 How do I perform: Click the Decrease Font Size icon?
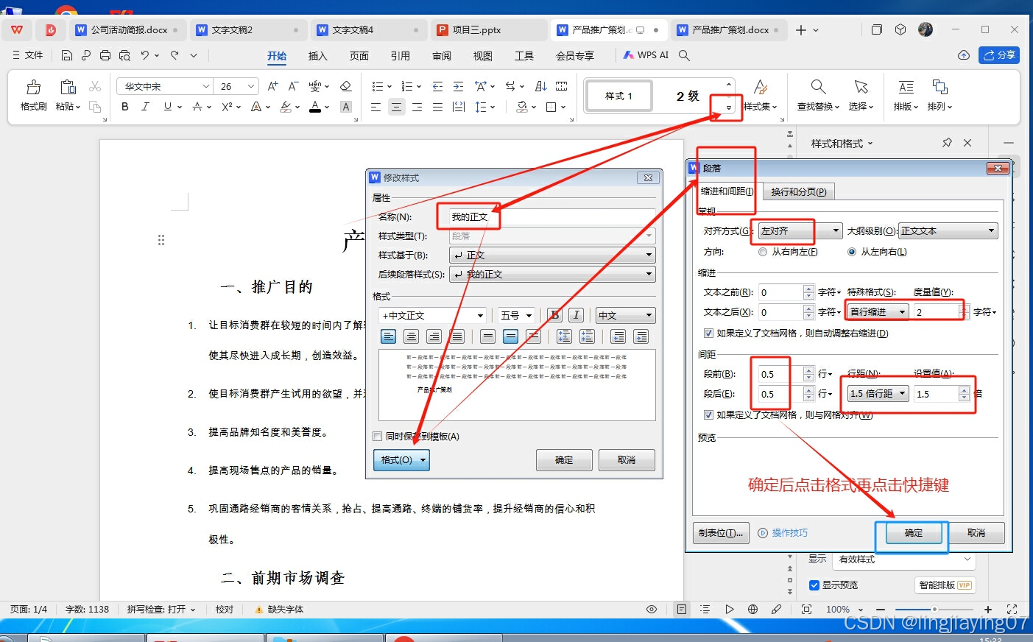click(293, 86)
